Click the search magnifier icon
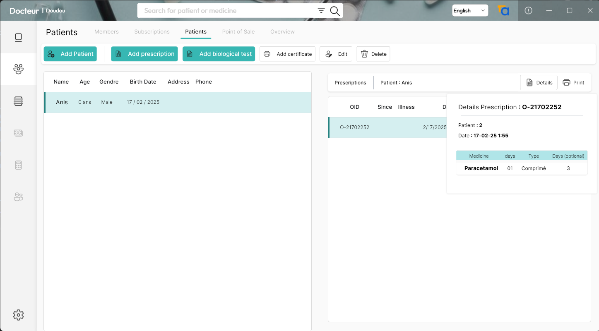 (334, 11)
